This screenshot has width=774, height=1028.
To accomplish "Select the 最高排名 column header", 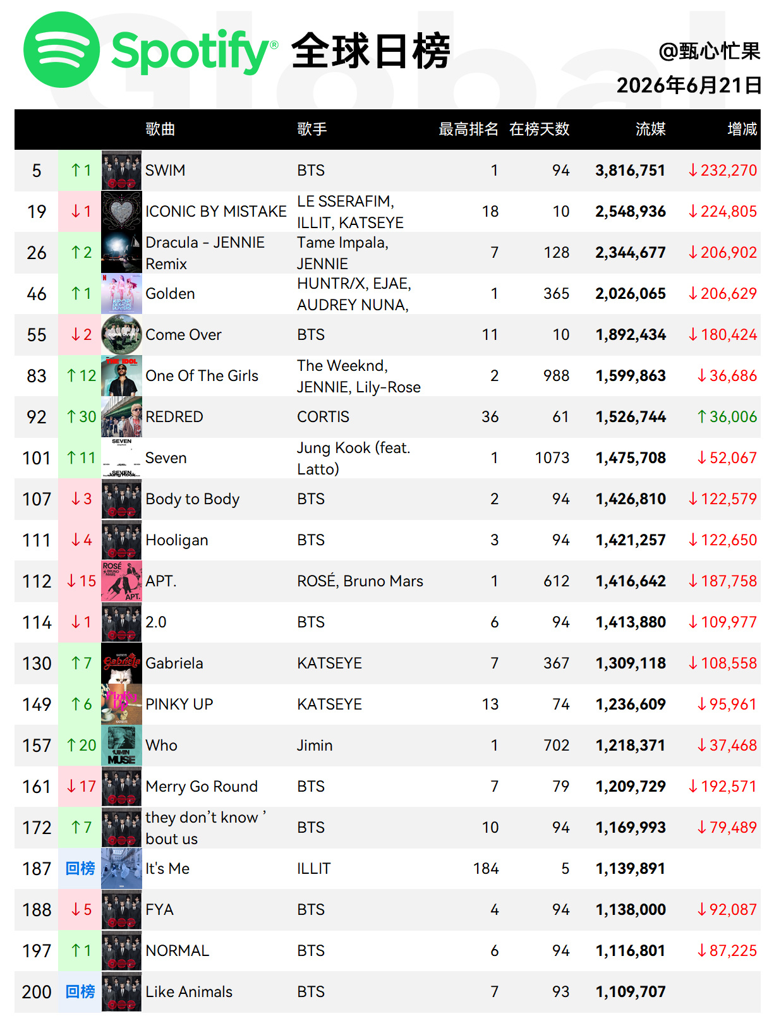I will point(468,130).
